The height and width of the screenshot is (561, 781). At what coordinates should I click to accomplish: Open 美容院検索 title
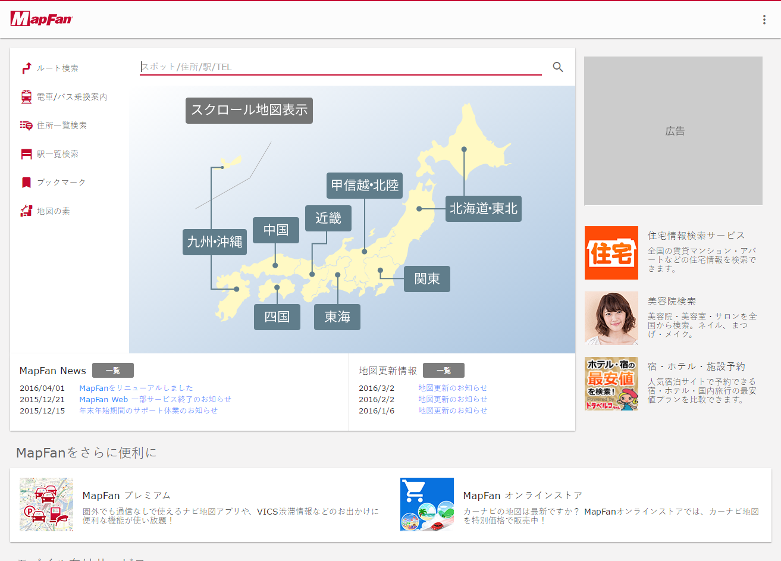672,301
